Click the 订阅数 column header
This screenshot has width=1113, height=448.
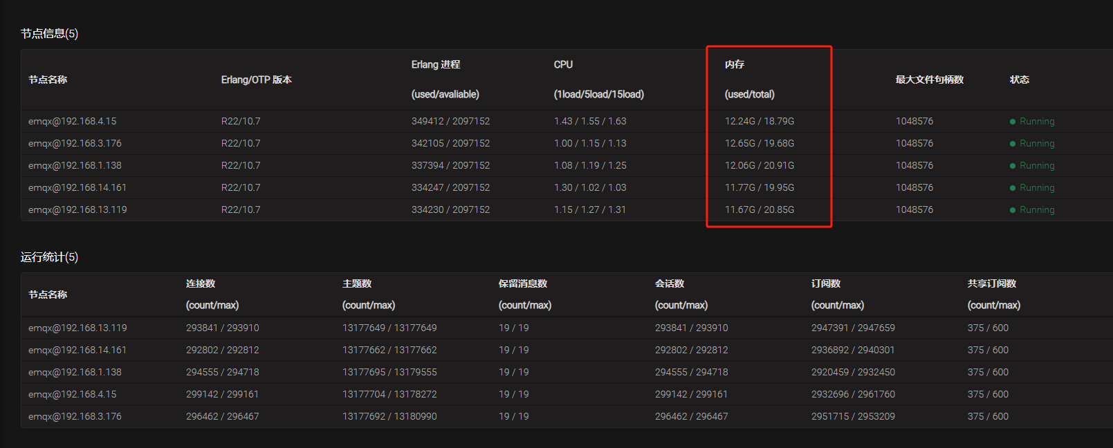click(x=826, y=283)
